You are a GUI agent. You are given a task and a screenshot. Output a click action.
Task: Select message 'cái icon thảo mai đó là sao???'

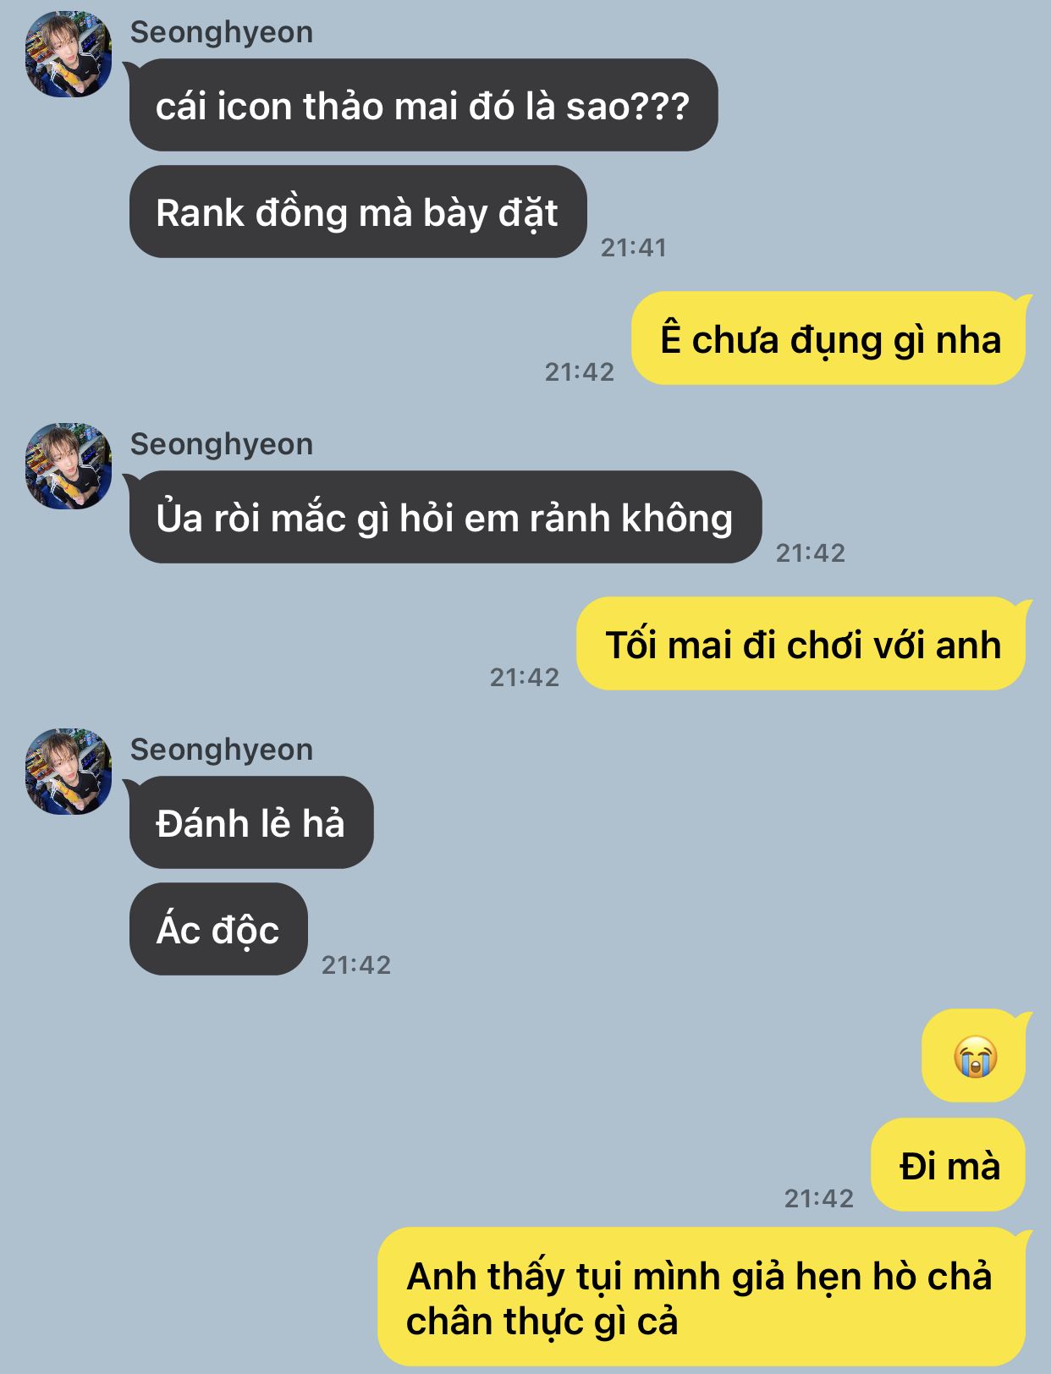[x=422, y=106]
